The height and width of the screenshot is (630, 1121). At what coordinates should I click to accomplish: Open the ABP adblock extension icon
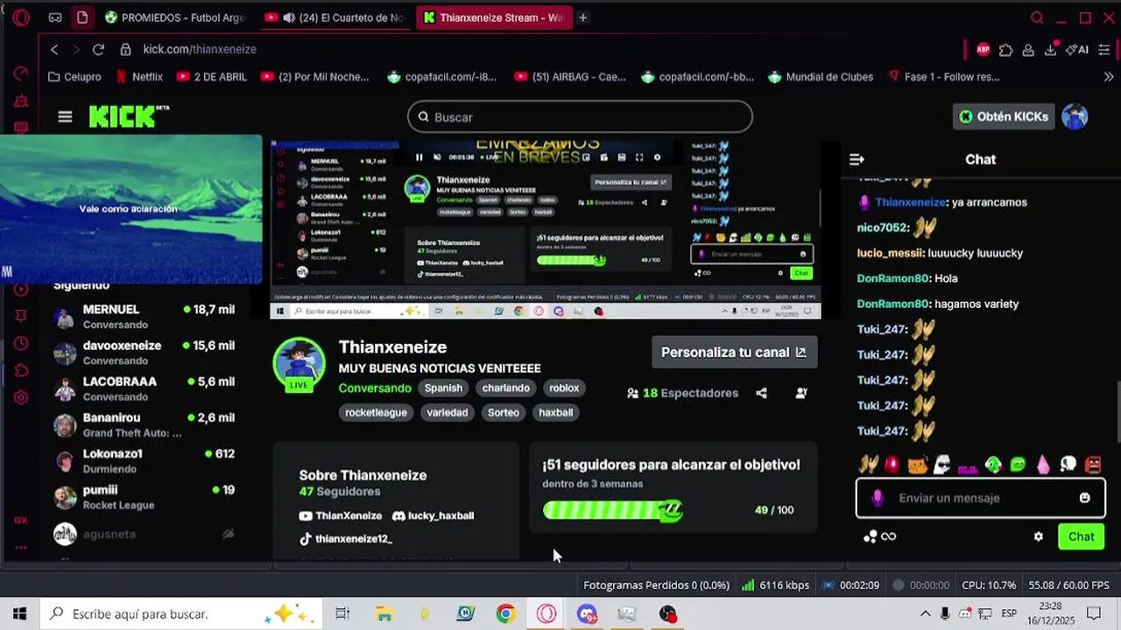click(983, 50)
